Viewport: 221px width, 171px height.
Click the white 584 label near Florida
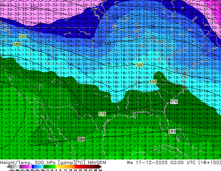[x=172, y=132]
